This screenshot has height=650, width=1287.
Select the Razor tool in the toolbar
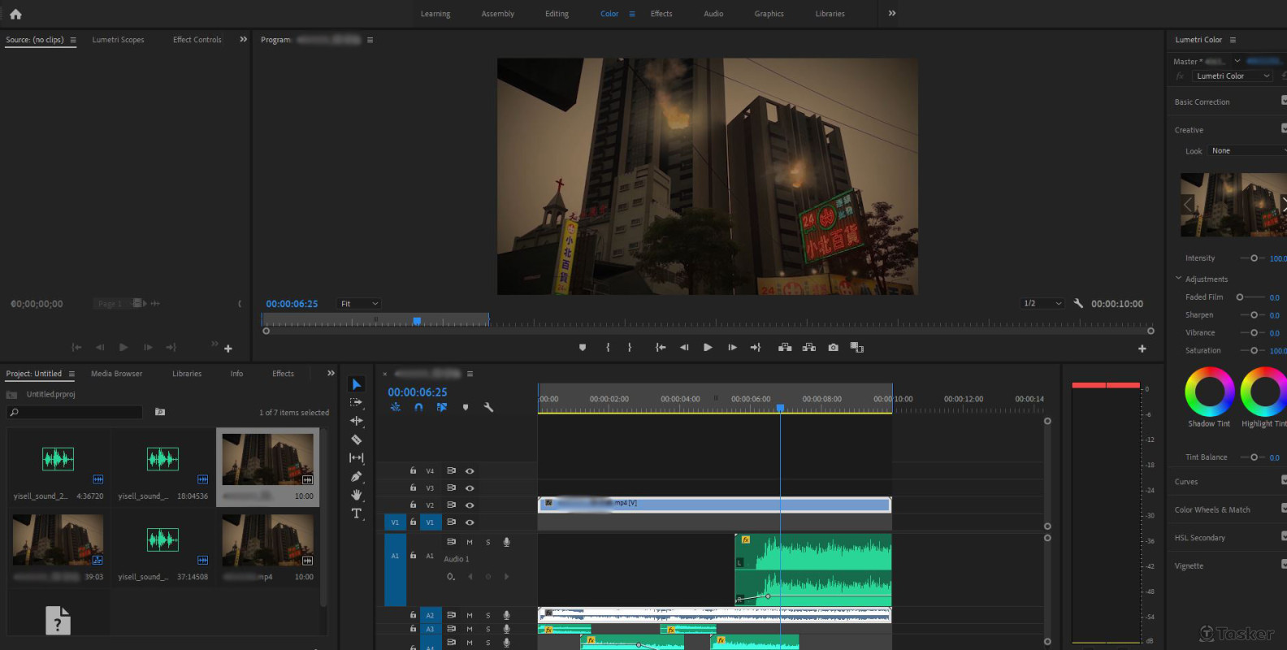(x=356, y=440)
